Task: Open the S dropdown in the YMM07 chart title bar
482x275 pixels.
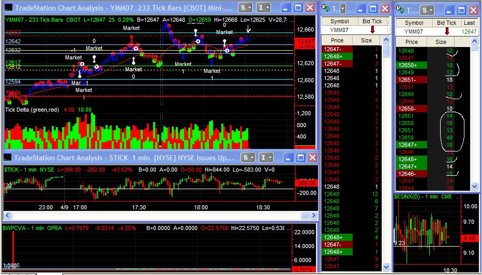Action: click(245, 8)
